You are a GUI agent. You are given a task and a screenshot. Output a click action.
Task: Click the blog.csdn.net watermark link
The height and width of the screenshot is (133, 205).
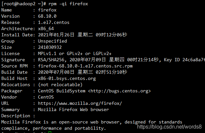(170, 126)
